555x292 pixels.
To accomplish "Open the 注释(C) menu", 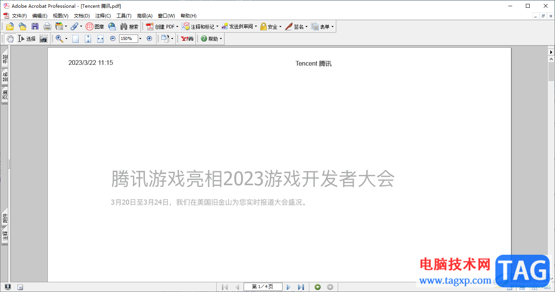I will point(103,16).
